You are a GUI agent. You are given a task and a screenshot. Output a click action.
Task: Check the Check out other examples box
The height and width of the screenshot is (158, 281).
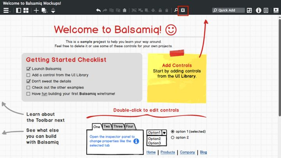28,88
